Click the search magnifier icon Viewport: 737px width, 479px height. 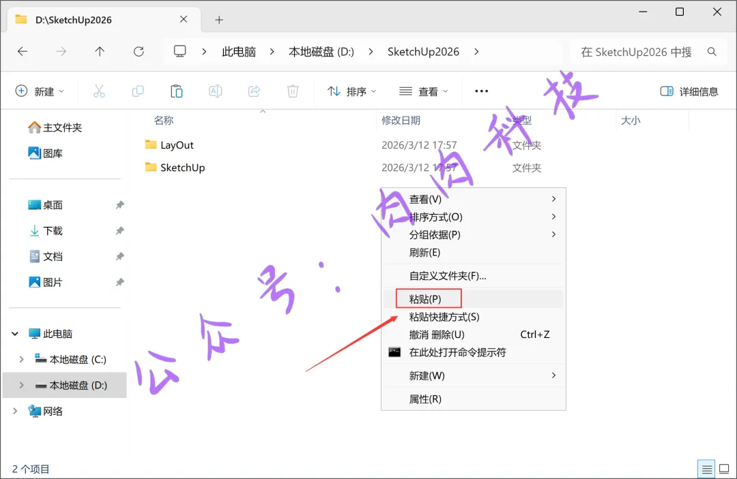712,52
